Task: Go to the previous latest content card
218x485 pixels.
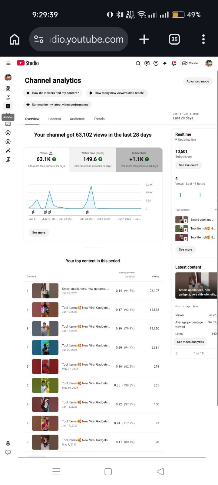Action: (x=177, y=353)
